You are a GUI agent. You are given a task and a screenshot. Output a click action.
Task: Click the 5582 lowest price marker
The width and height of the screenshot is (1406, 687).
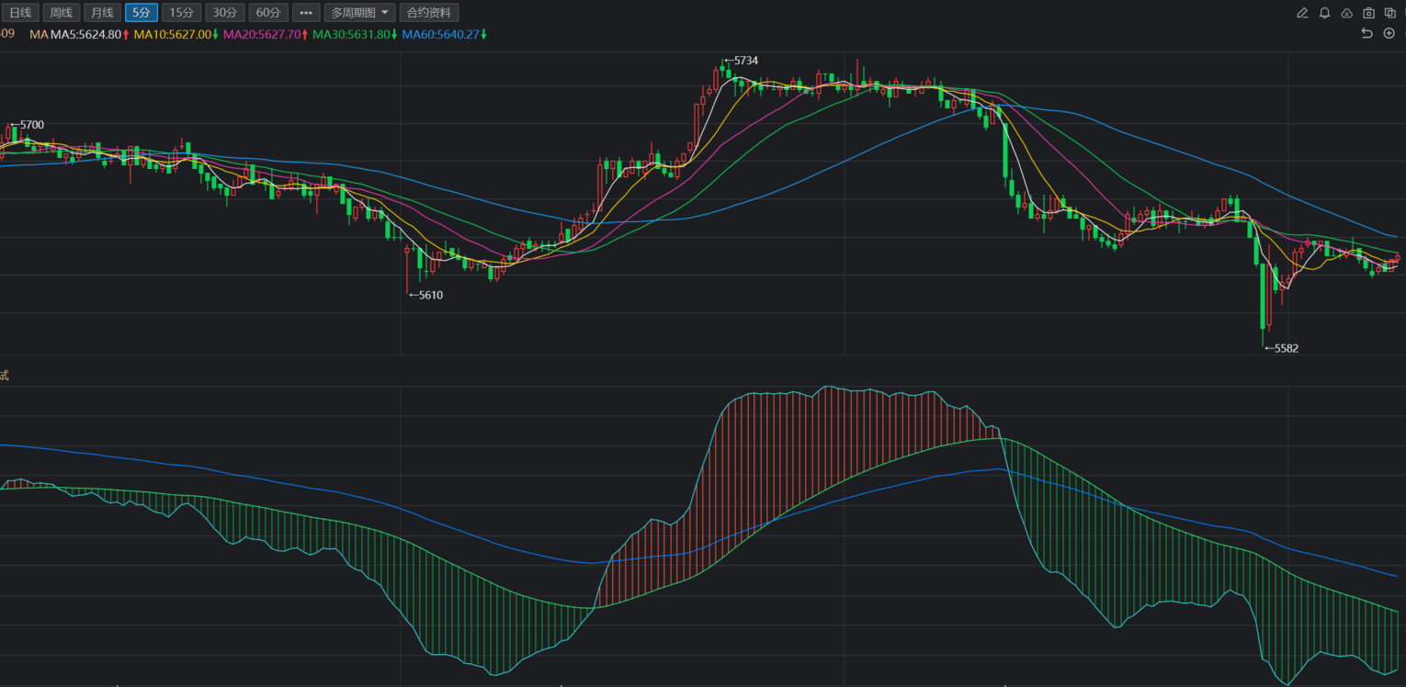[1281, 348]
